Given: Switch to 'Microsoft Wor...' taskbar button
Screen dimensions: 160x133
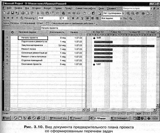Looking at the screenshot, I should 58,118.
